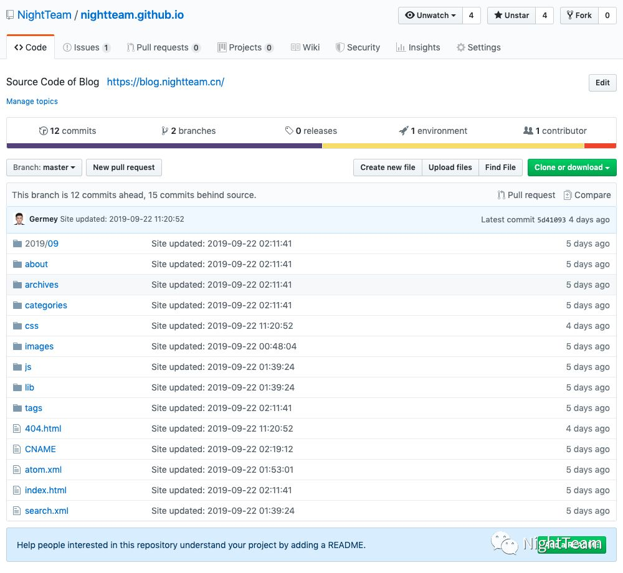The width and height of the screenshot is (623, 573).
Task: Open the archives folder
Action: [x=42, y=285]
